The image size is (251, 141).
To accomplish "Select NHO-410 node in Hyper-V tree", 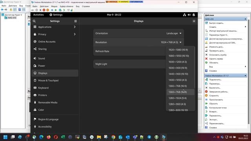I will point(12,18).
